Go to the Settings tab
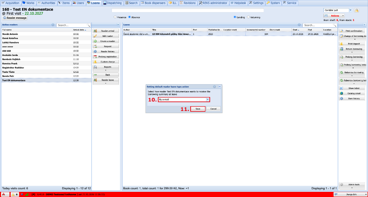368x197 pixels. pyautogui.click(x=256, y=3)
